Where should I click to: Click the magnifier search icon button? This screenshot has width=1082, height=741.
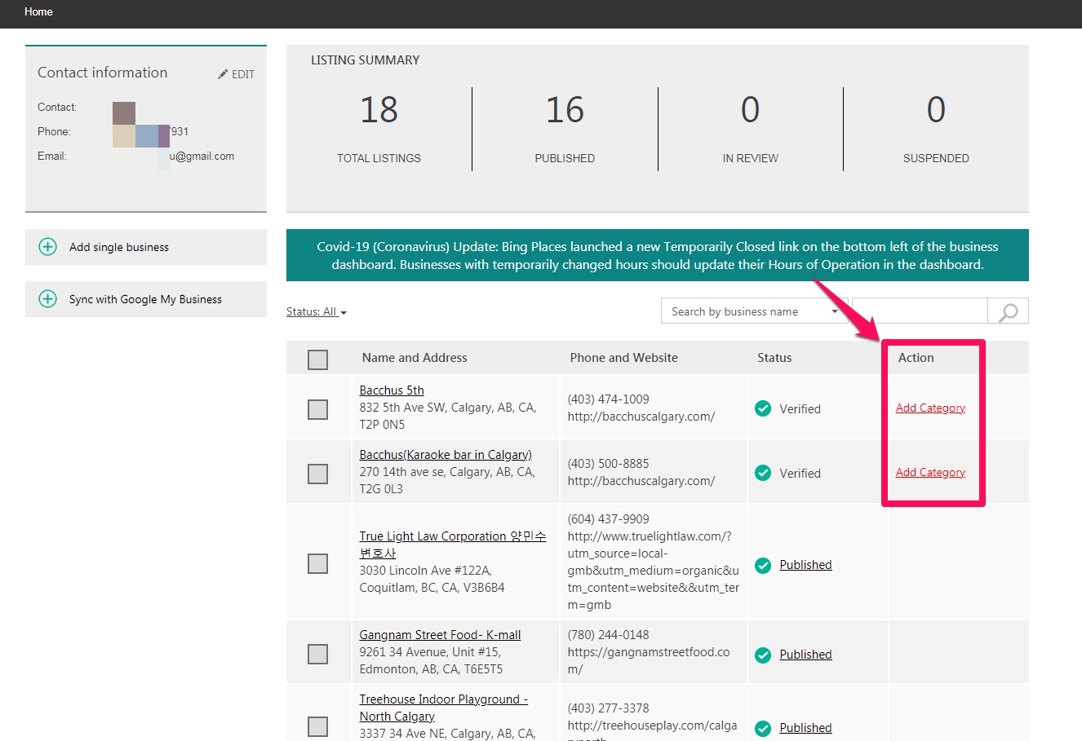tap(1009, 311)
